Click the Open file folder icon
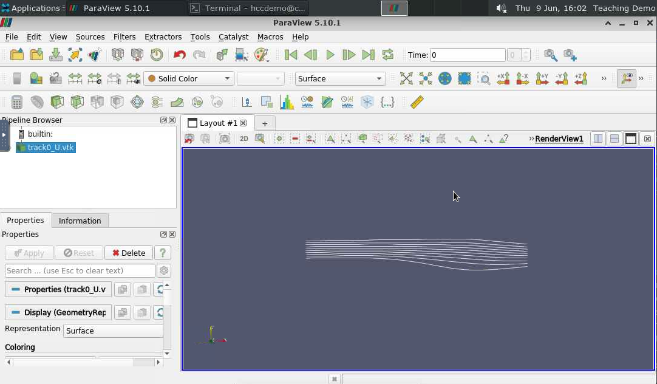 [17, 55]
